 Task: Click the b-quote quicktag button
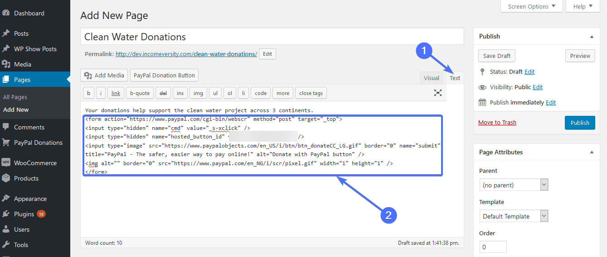click(x=140, y=93)
